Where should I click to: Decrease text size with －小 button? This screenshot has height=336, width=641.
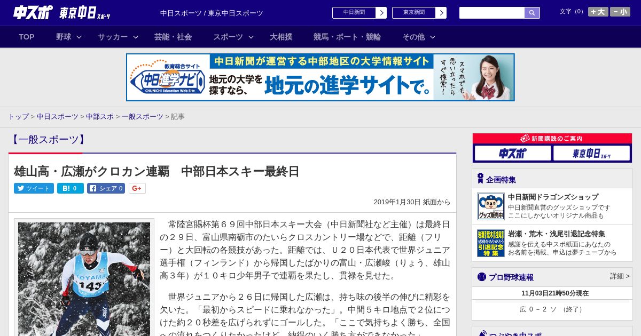tap(620, 12)
